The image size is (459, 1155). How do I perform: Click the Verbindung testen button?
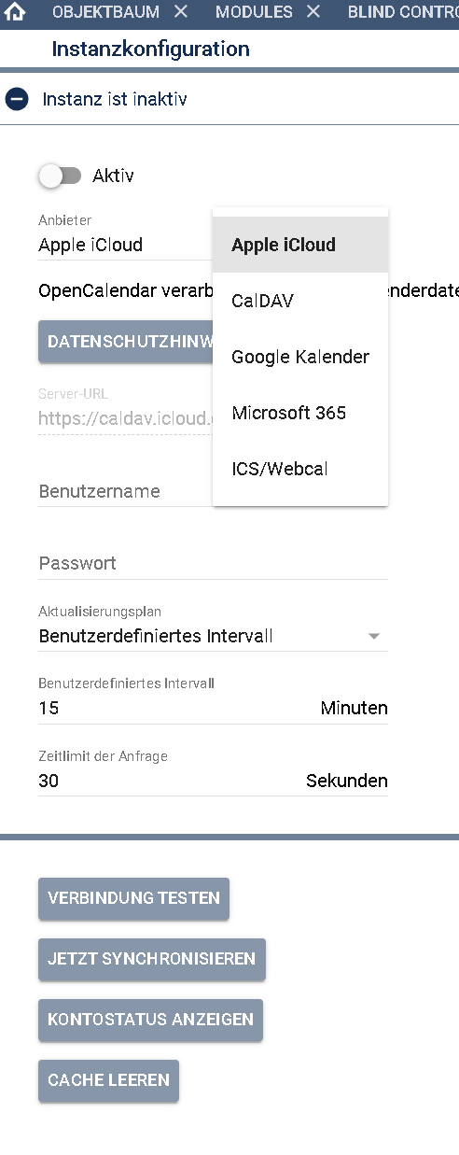click(x=133, y=898)
